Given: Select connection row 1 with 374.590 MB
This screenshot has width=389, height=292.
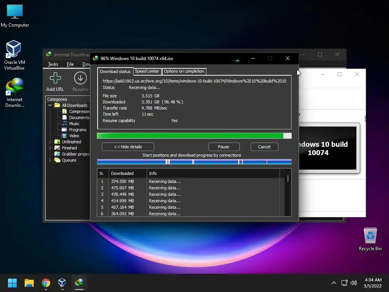Looking at the screenshot, I should click(x=188, y=181).
